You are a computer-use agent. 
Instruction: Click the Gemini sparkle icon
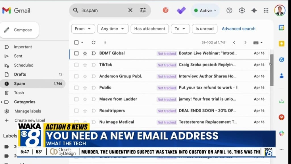[x=254, y=11]
